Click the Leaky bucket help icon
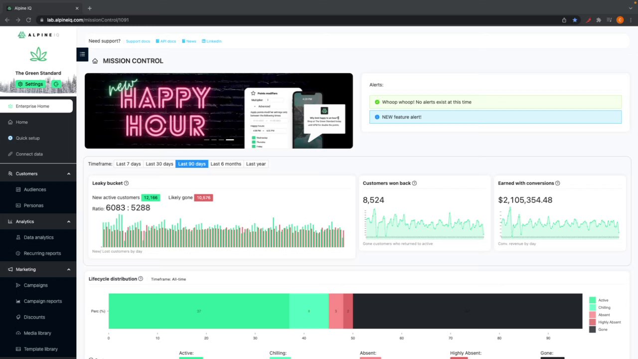 126,183
